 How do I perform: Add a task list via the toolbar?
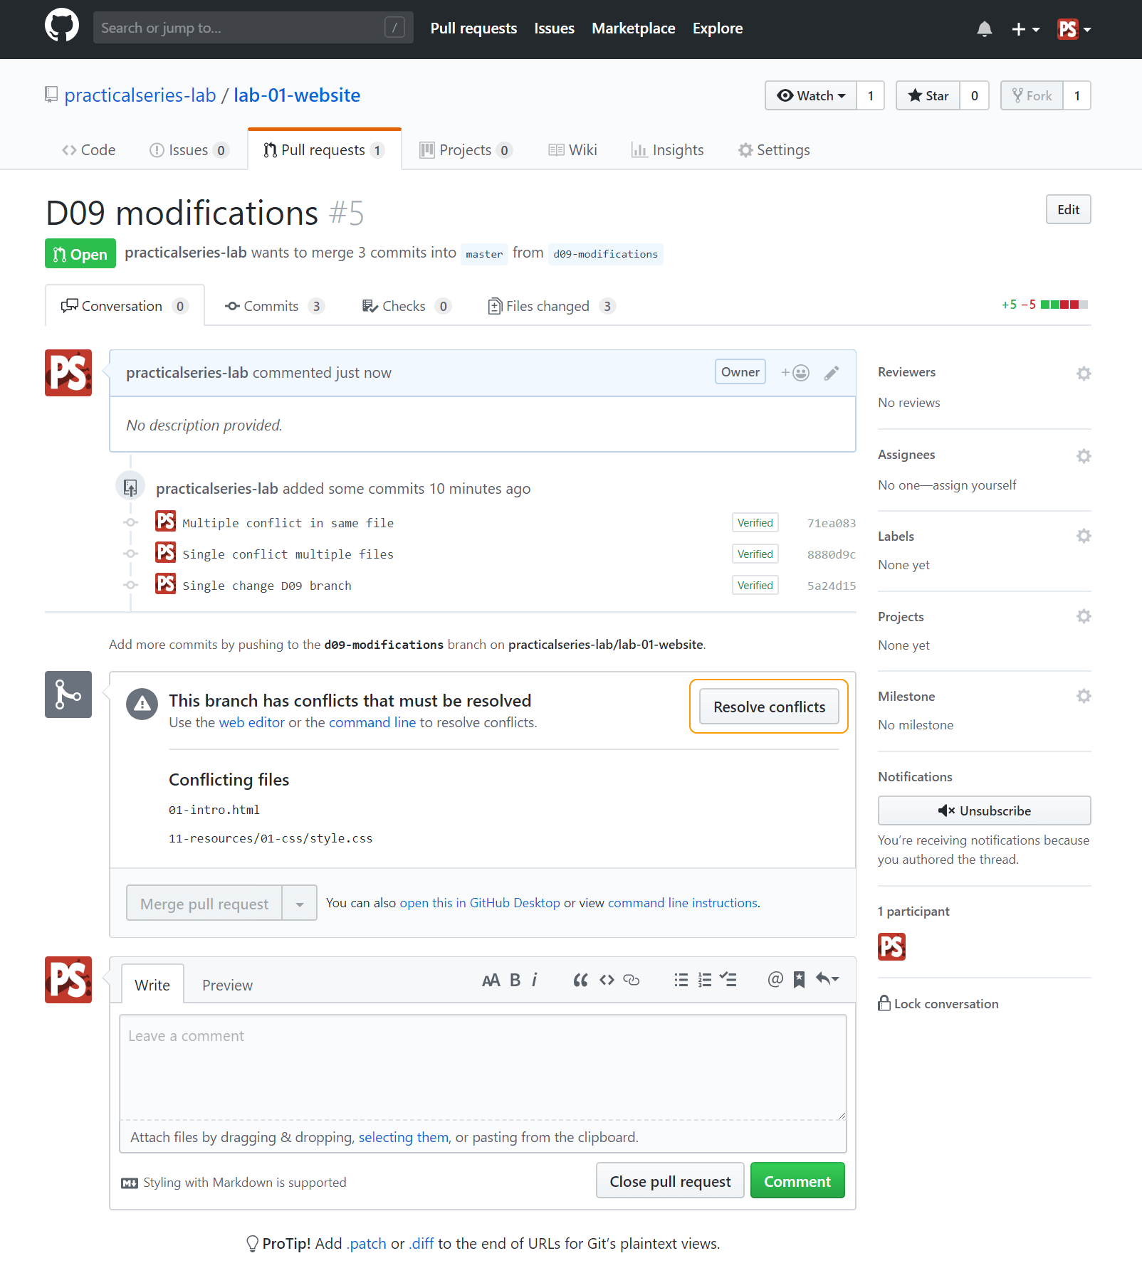pos(728,981)
